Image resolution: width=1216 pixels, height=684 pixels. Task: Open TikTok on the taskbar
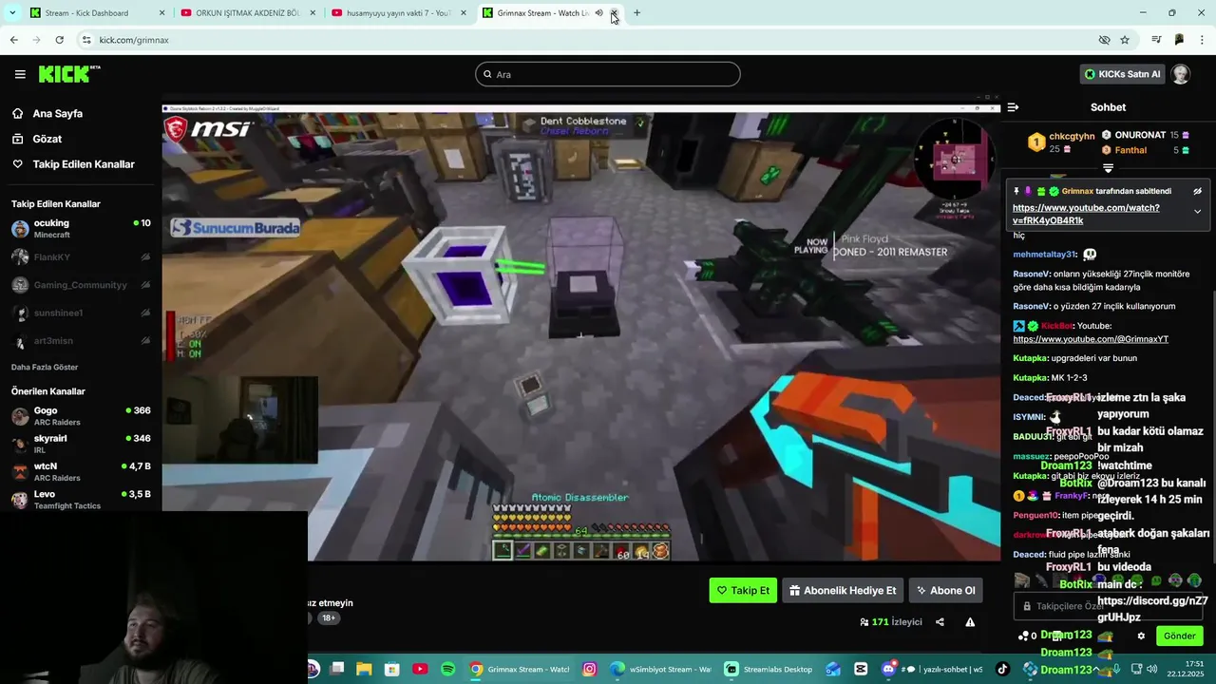click(x=1002, y=669)
